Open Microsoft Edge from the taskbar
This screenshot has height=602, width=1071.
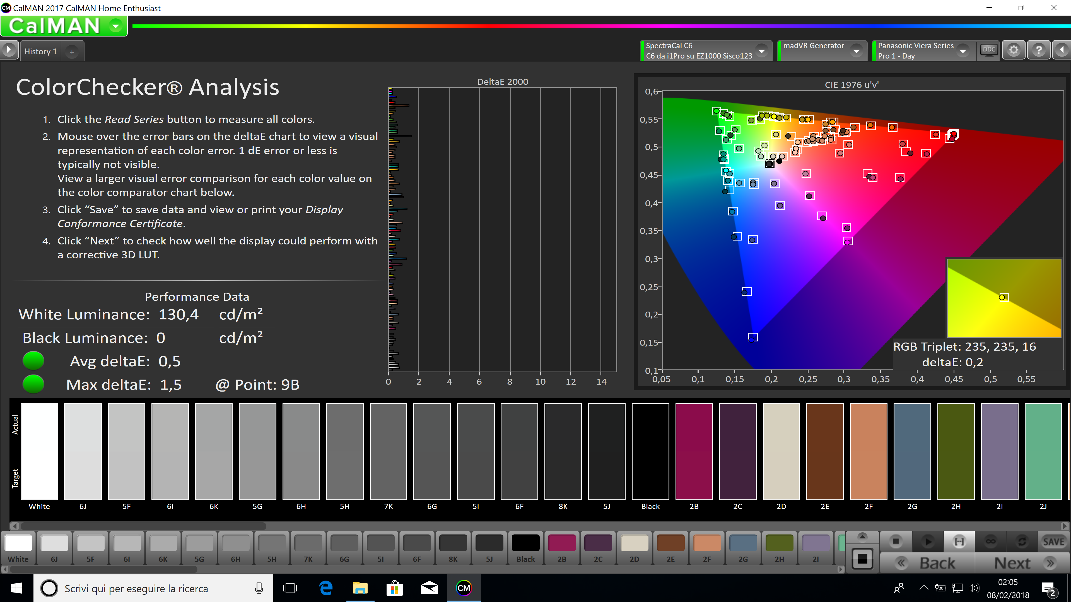pyautogui.click(x=325, y=588)
